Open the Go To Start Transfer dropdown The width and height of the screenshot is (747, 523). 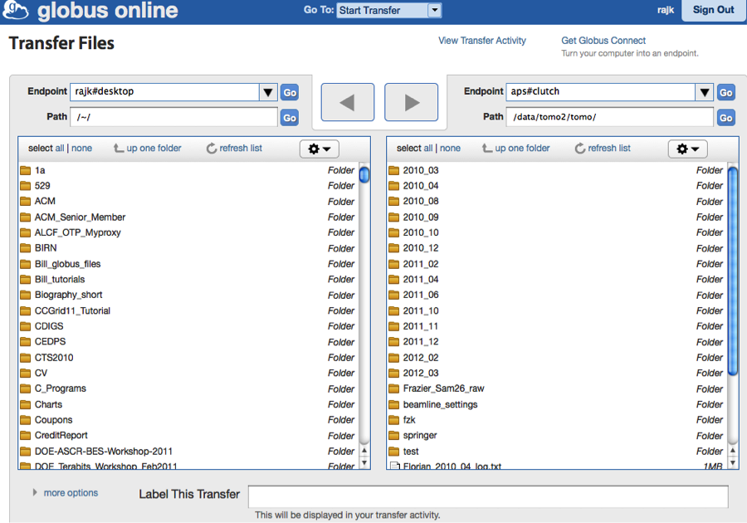coord(390,11)
